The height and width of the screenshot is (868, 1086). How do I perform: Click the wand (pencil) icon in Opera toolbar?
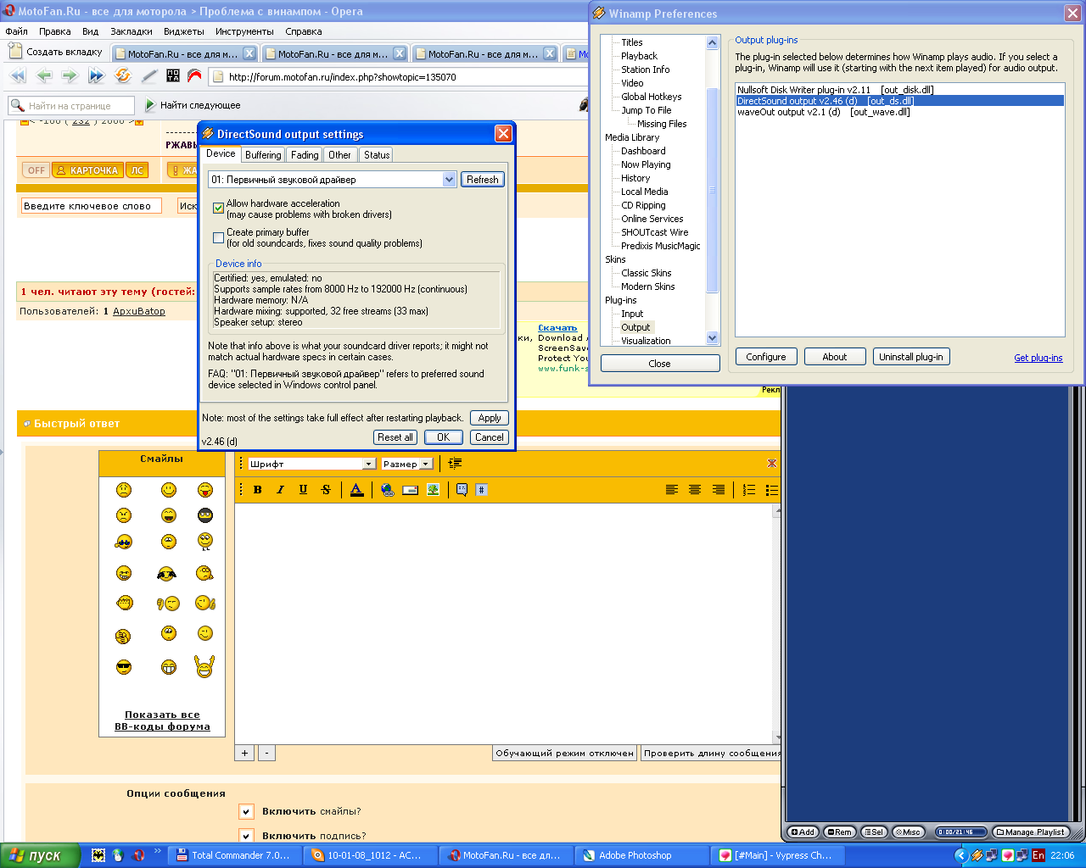tap(149, 76)
